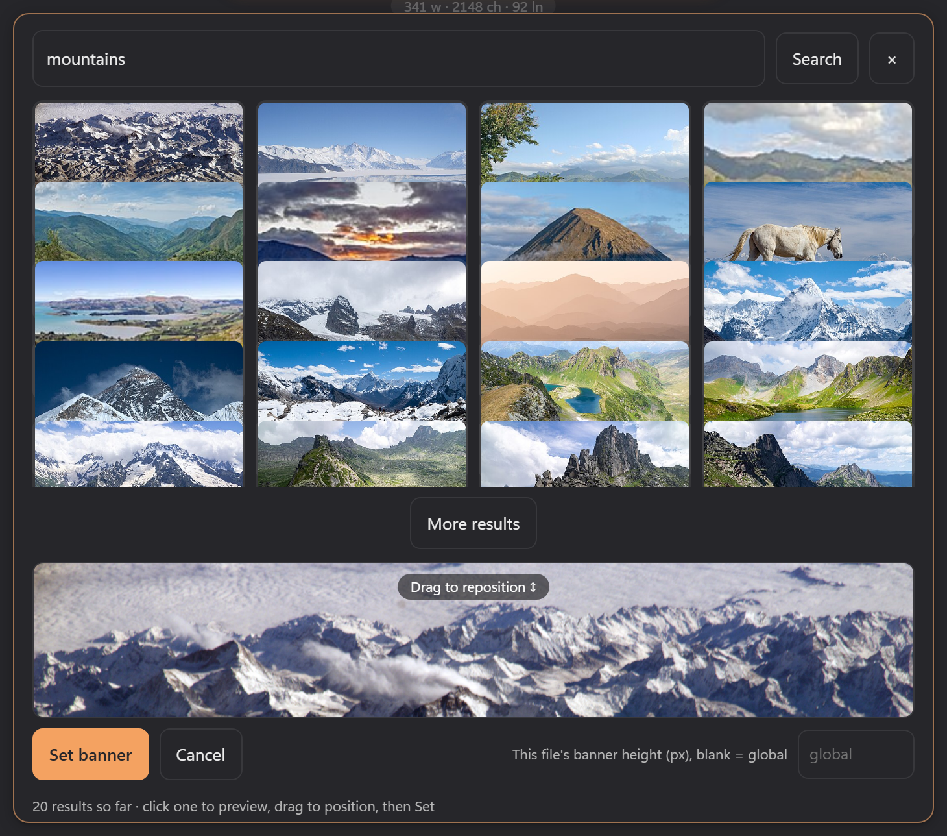Select the aerial snowy mountain range thumbnail
947x836 pixels.
(139, 142)
